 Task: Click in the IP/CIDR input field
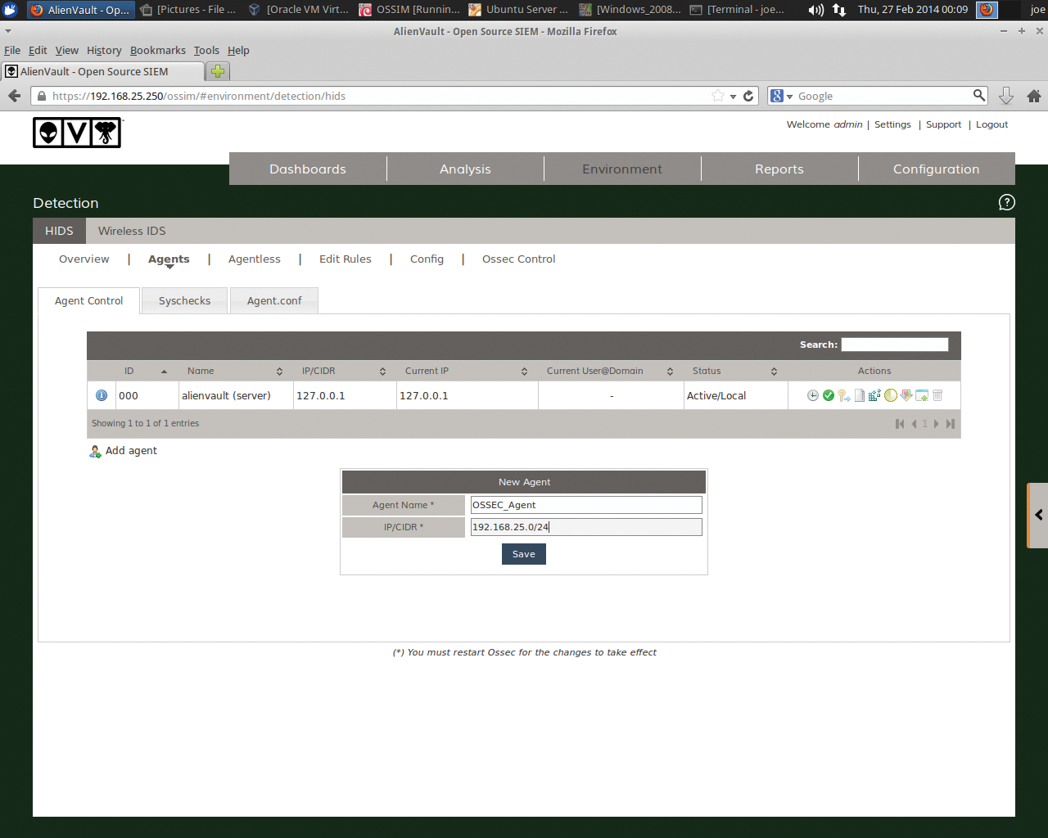click(x=586, y=527)
